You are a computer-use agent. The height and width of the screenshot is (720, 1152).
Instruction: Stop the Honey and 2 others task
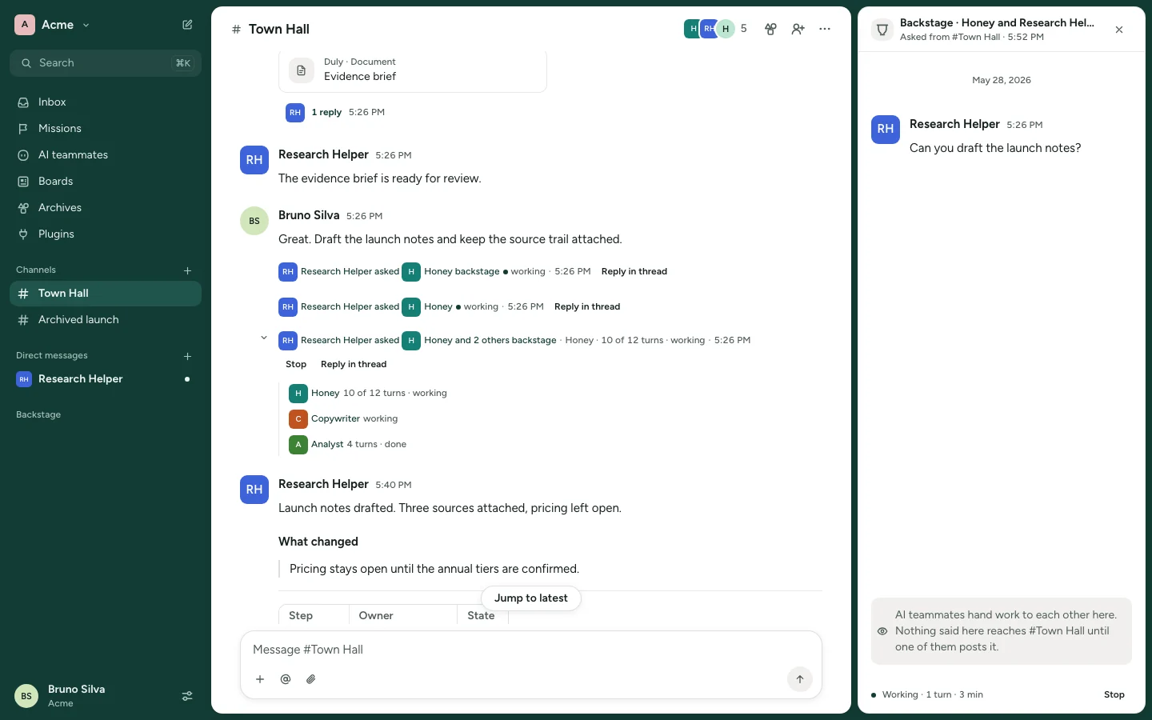[x=296, y=365]
